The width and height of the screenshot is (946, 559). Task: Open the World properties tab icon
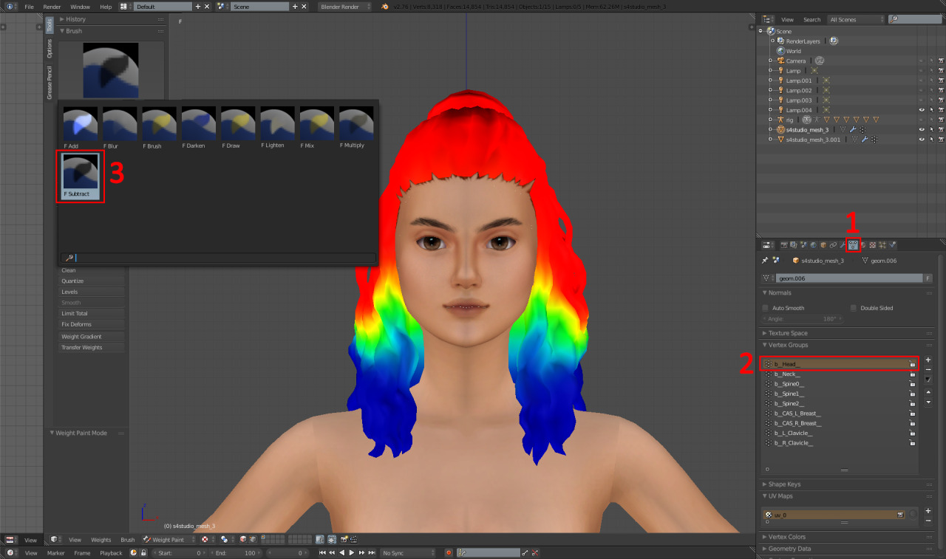coord(813,244)
